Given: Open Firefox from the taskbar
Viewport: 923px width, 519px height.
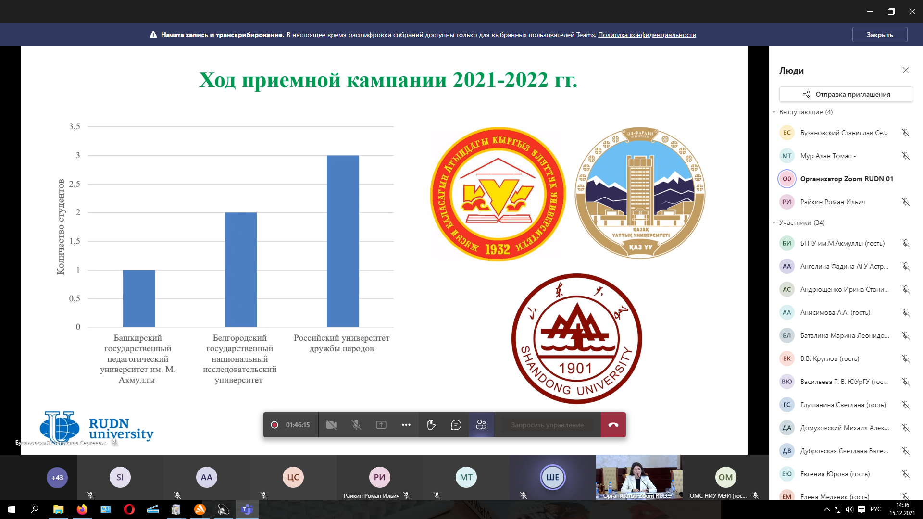Looking at the screenshot, I should (x=82, y=509).
